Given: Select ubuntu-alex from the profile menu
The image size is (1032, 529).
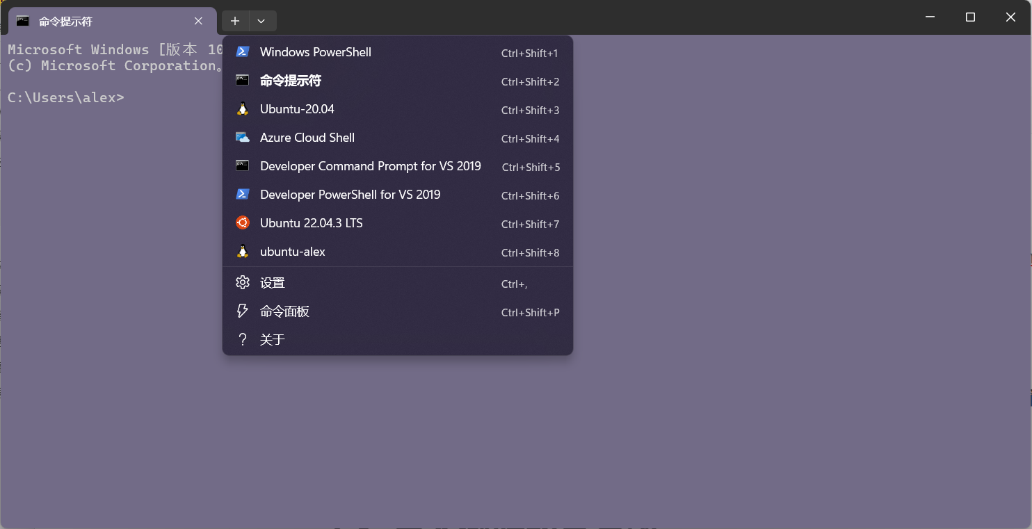Looking at the screenshot, I should (292, 252).
